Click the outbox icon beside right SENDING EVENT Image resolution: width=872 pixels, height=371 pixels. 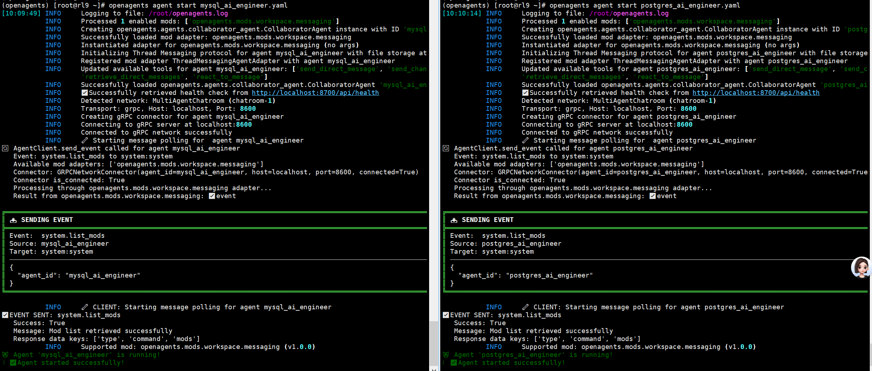click(454, 220)
